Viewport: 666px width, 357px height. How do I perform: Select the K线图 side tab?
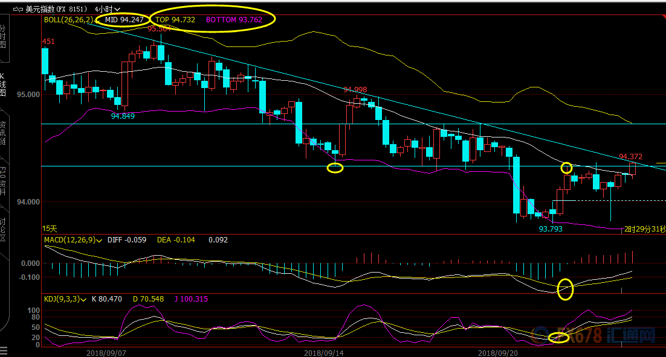pyautogui.click(x=3, y=86)
